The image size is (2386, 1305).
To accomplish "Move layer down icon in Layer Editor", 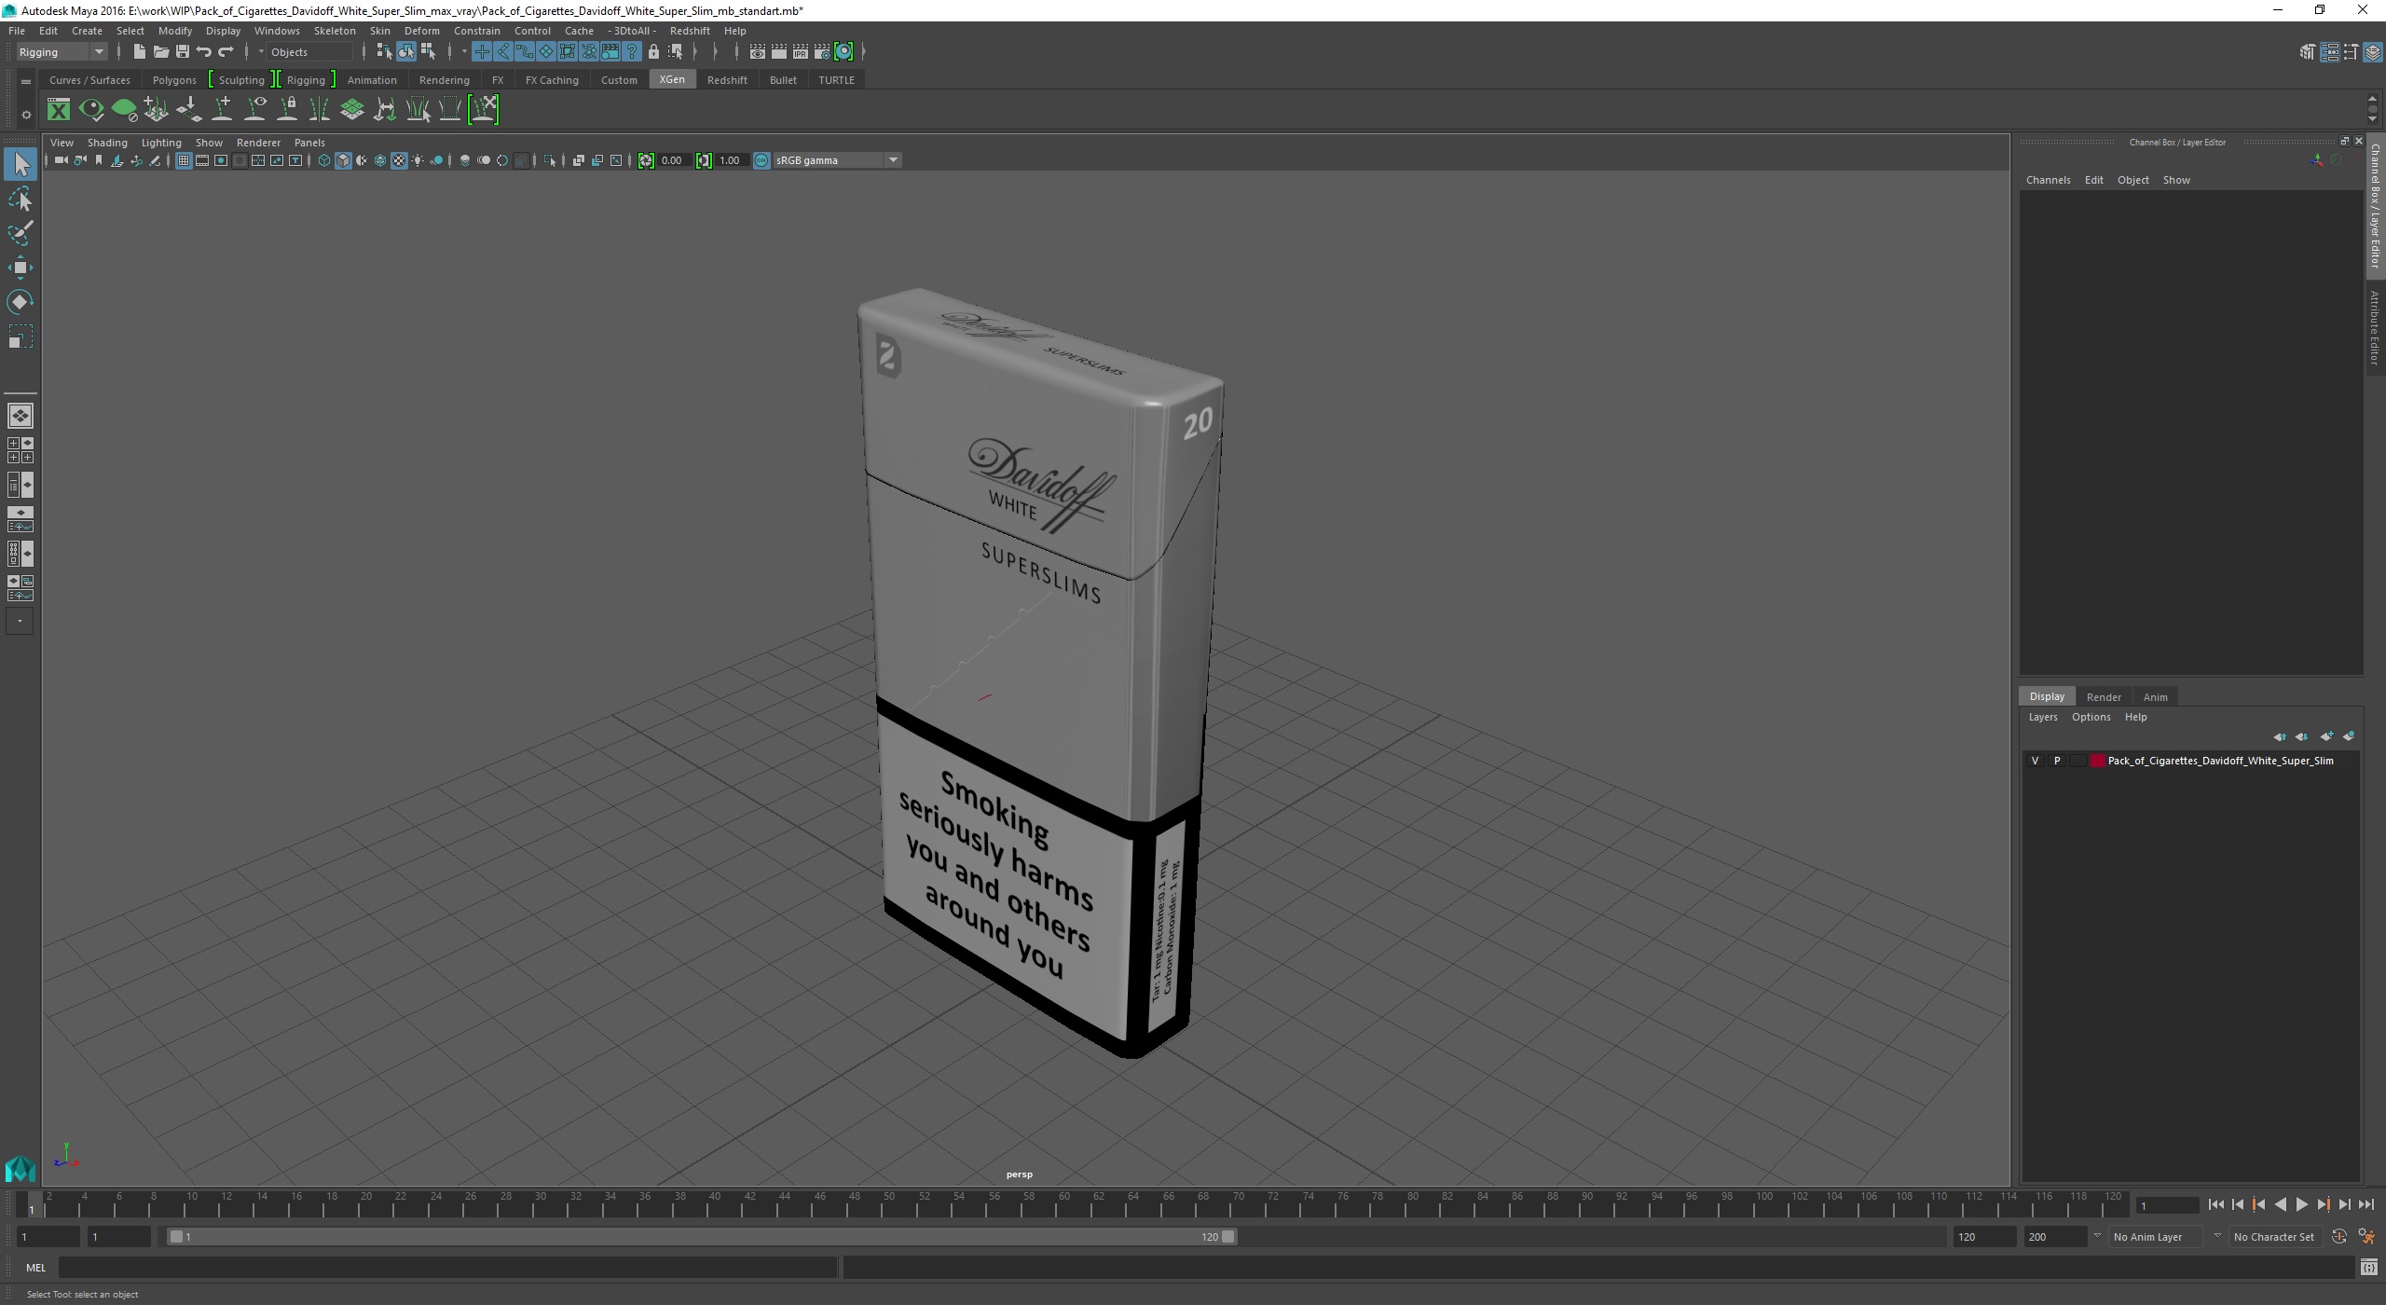I will 2302,736.
